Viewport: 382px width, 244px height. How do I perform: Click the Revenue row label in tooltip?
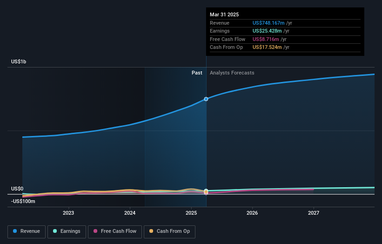click(220, 23)
